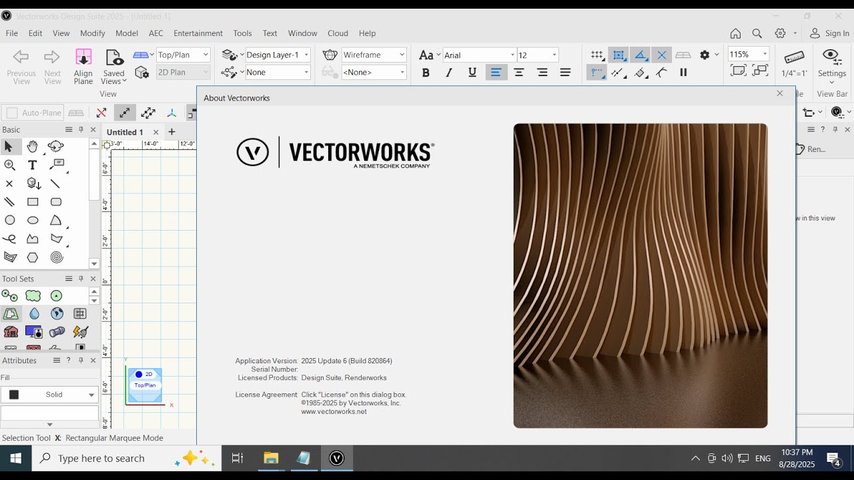Screen dimensions: 854x480
Task: Open the class None dropdown
Action: pyautogui.click(x=278, y=72)
